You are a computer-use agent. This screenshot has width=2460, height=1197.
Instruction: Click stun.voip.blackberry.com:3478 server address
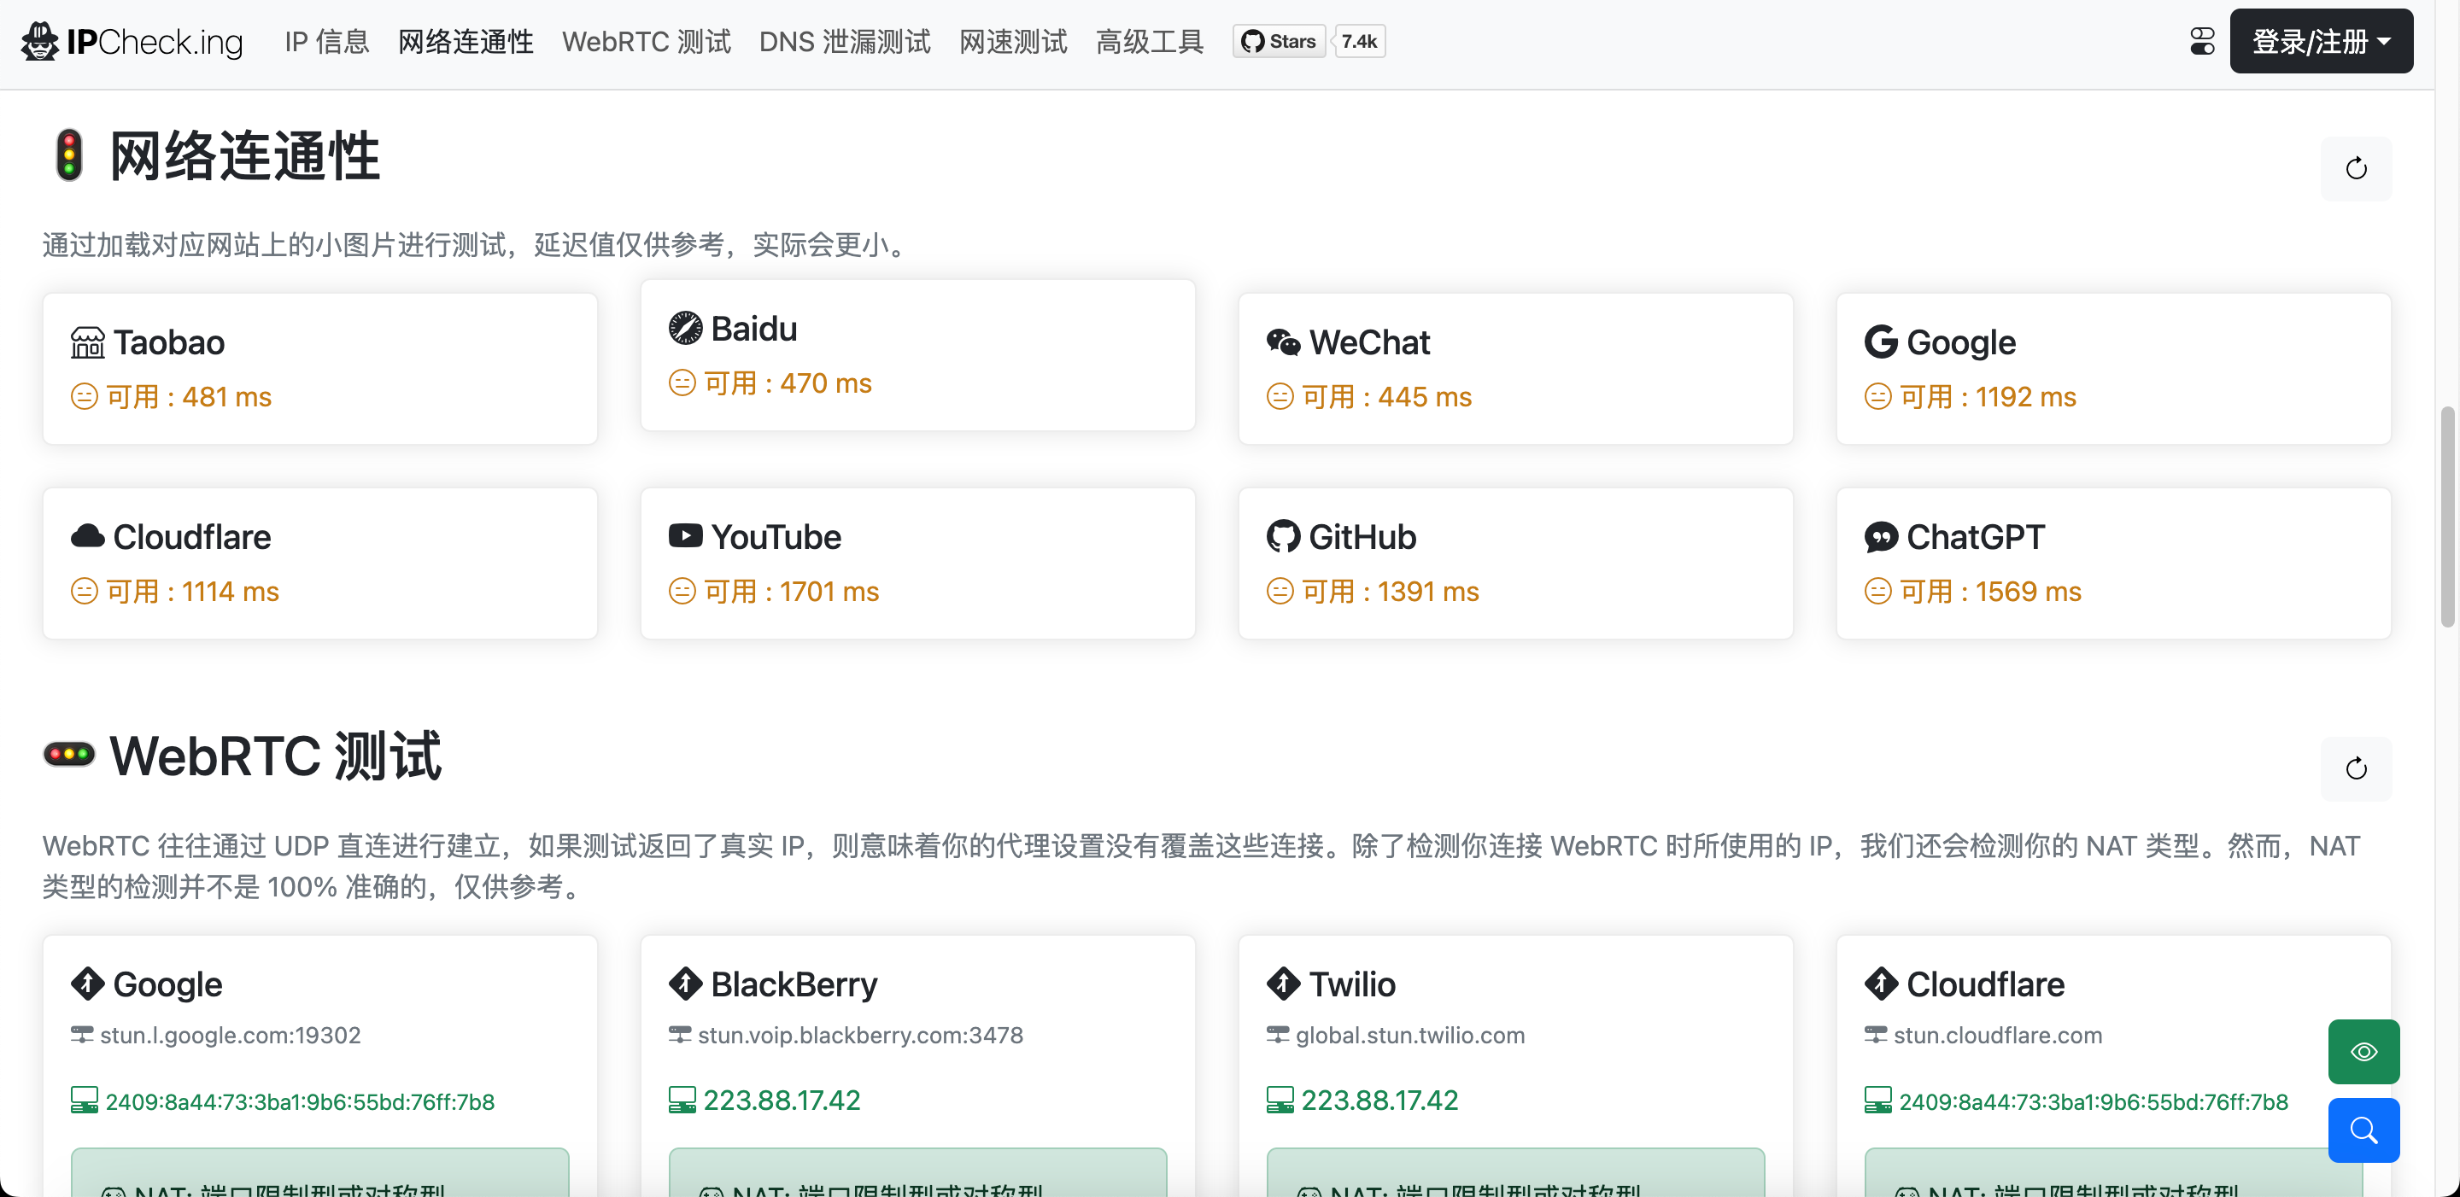[860, 1035]
